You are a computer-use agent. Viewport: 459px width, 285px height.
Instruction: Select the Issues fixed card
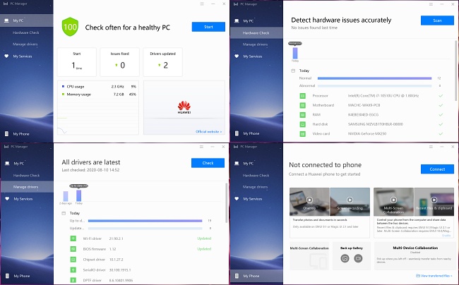120,62
